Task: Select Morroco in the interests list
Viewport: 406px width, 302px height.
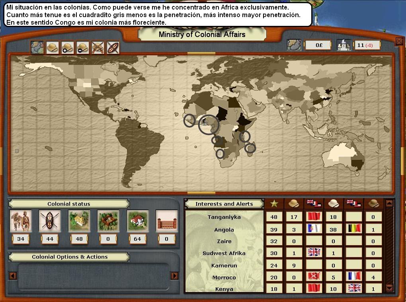Action: 224,278
